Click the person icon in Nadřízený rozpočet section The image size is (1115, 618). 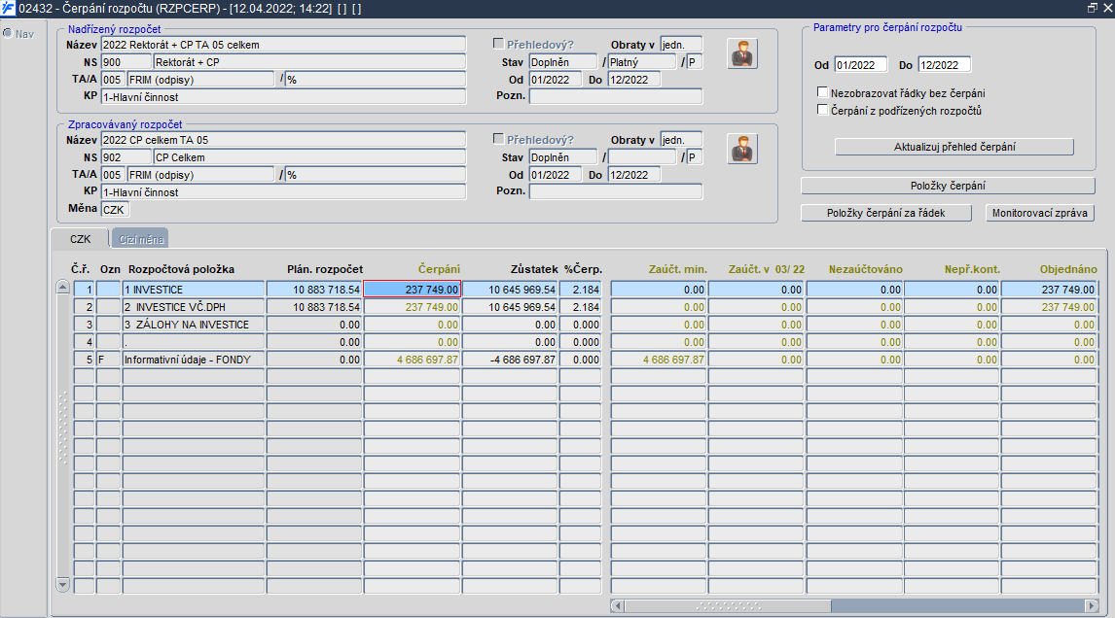[742, 54]
